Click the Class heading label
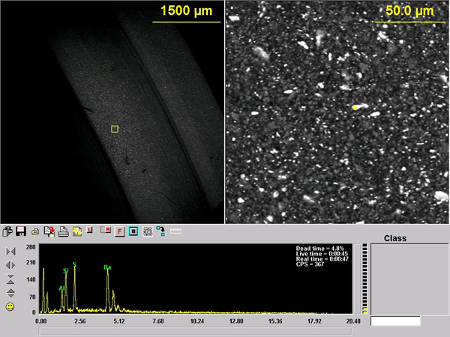 pos(395,238)
